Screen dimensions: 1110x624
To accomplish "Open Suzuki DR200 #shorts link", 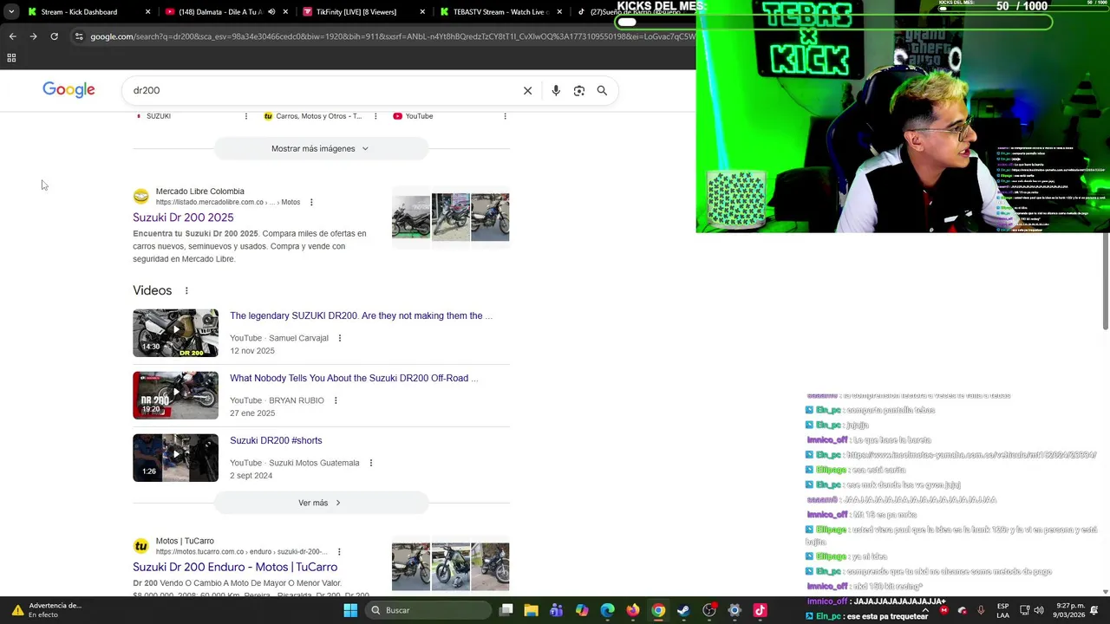I will pos(276,440).
